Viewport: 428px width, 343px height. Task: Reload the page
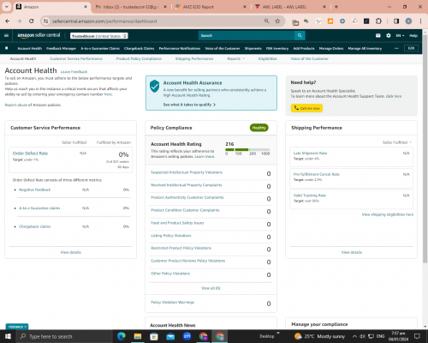pyautogui.click(x=32, y=21)
